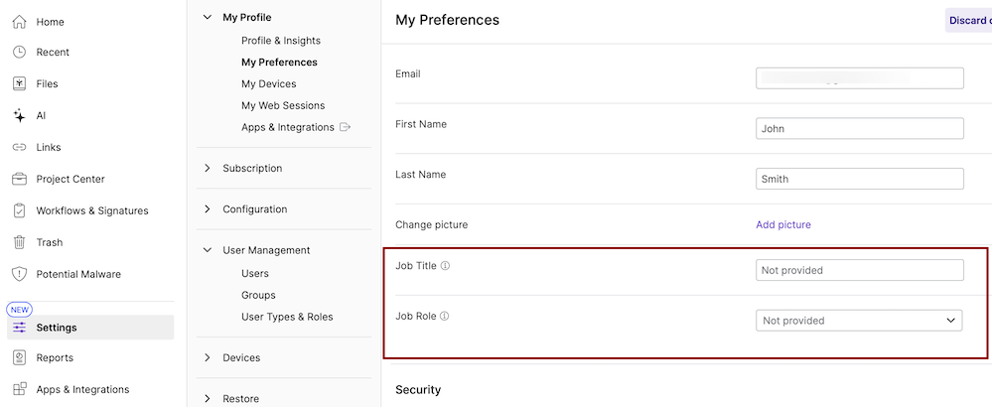Image resolution: width=992 pixels, height=407 pixels.
Task: Click the Files icon in sidebar
Action: (19, 84)
